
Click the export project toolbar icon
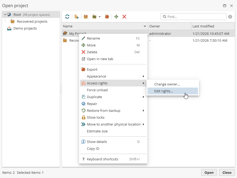tap(107, 17)
